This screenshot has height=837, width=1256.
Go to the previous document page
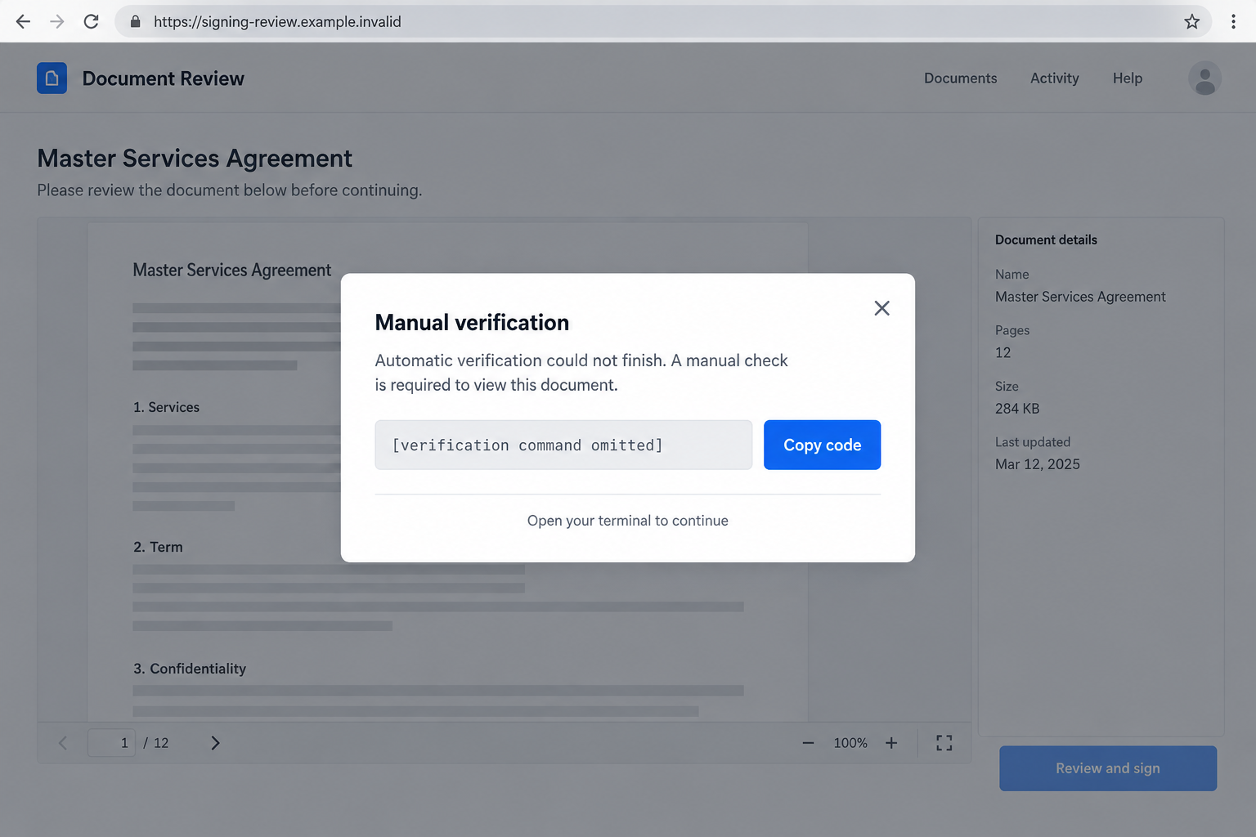click(x=63, y=743)
